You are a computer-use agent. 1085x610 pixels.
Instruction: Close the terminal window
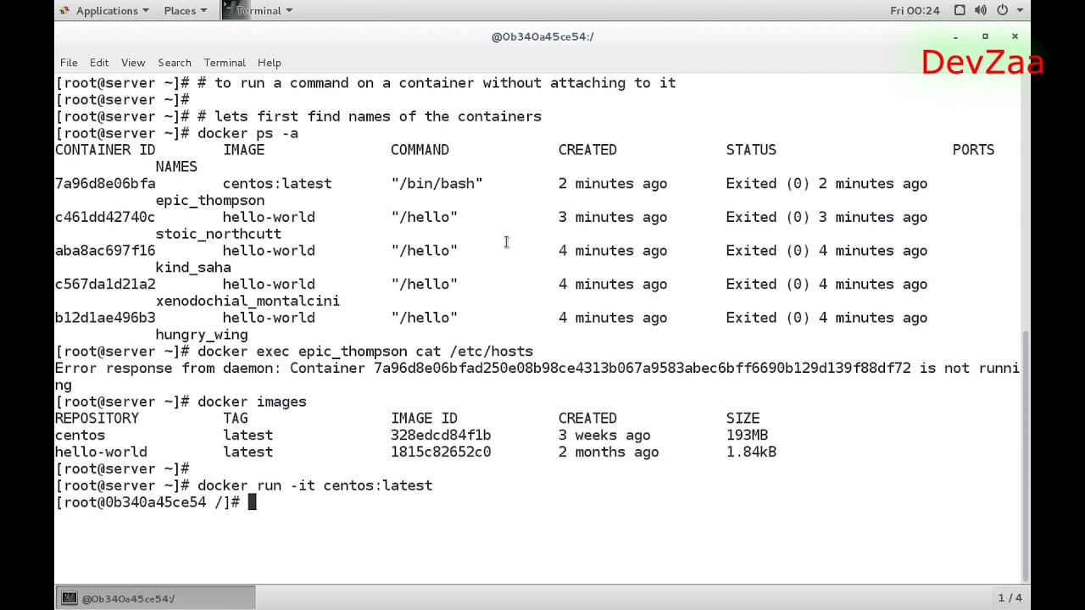[1015, 36]
